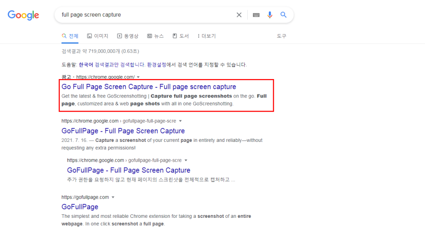Expand arrow beside https://gofullpage.com URL
The height and width of the screenshot is (242, 425).
(113, 197)
